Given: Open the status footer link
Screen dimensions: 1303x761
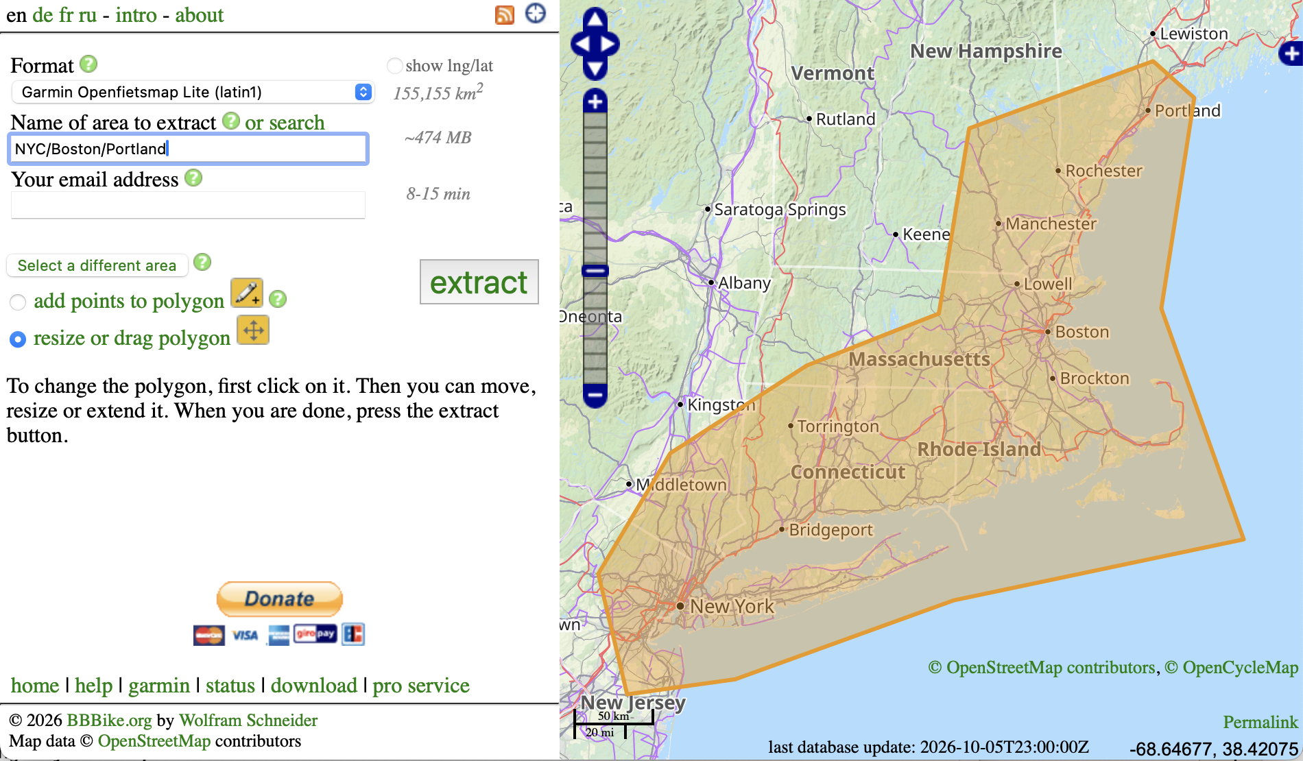Looking at the screenshot, I should (x=230, y=686).
